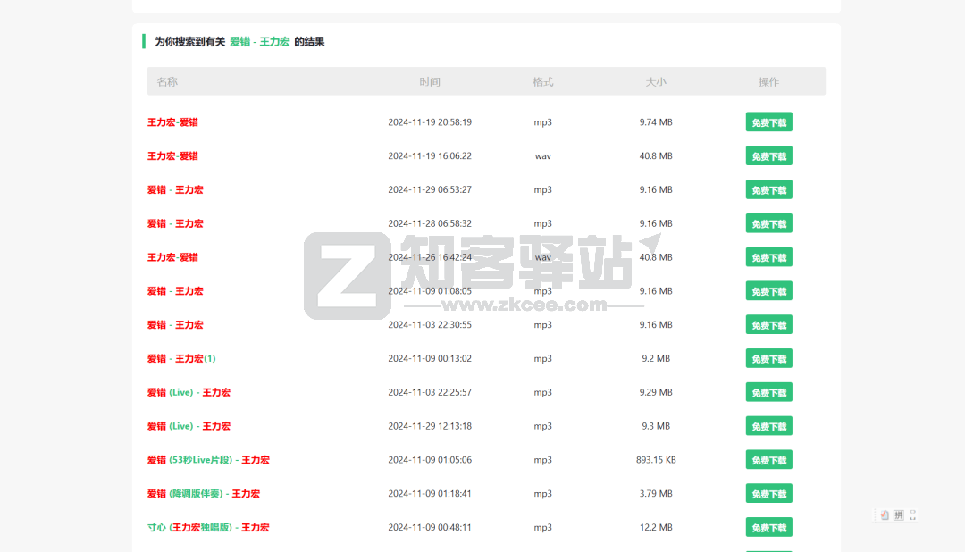
Task: Click 免费下载 for the 3.79 MB 降调版伴奏
Action: [x=768, y=494]
